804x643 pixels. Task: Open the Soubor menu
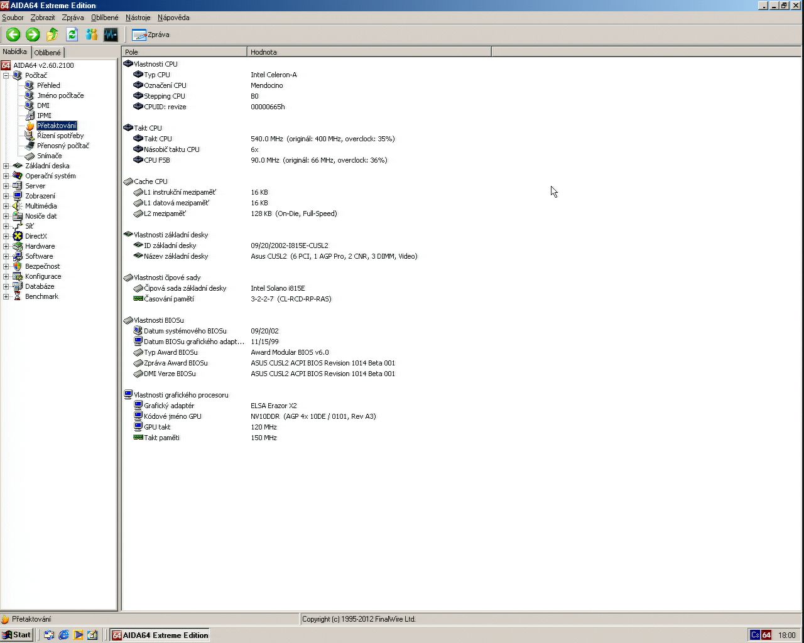13,18
